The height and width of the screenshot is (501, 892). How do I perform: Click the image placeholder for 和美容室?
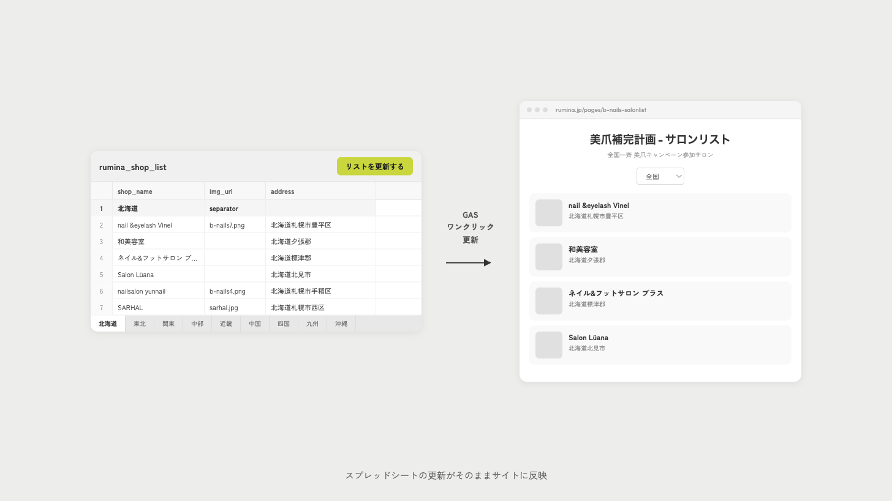548,257
